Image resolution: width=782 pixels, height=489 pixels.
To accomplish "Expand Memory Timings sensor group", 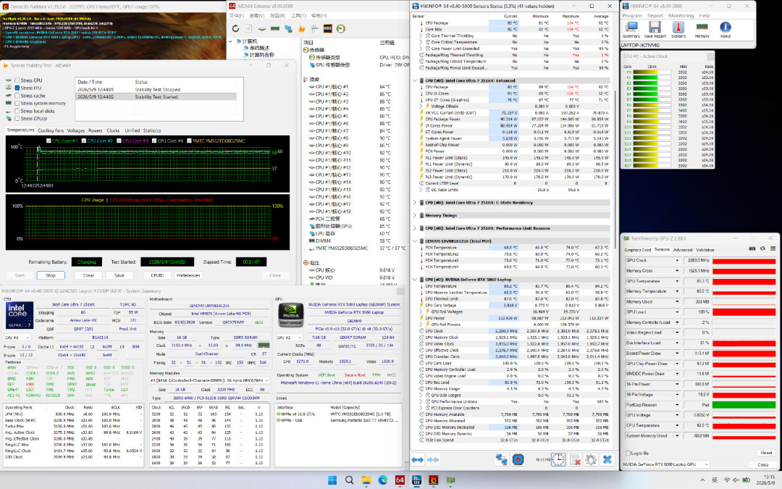I will pyautogui.click(x=414, y=216).
